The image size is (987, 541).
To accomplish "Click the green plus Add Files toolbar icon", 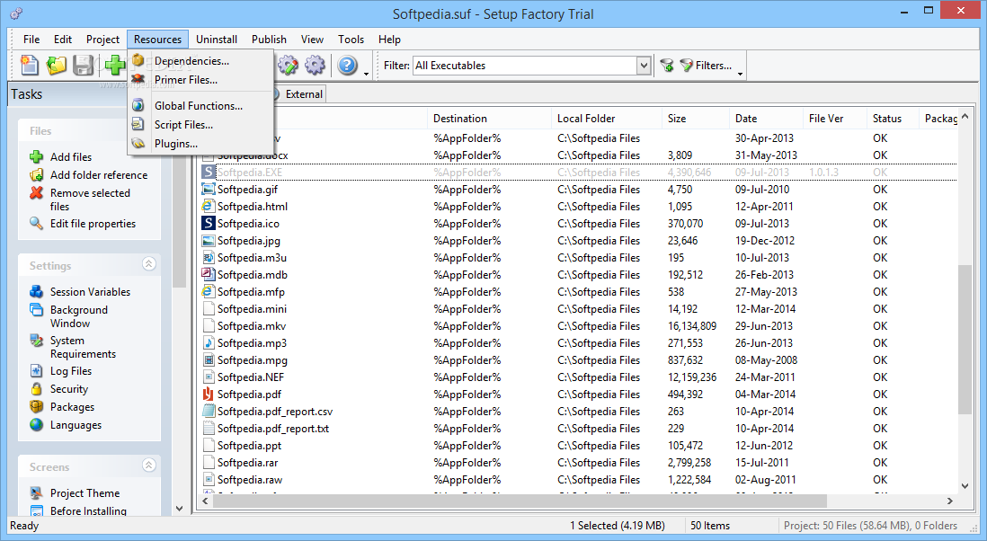I will 114,65.
